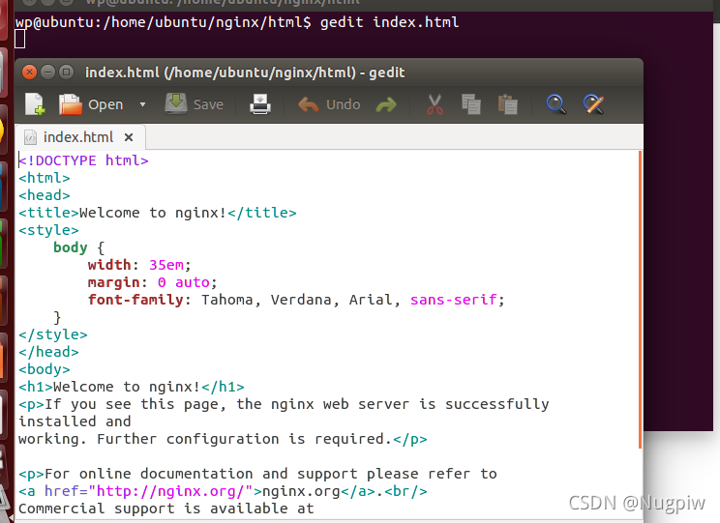
Task: Click the 'working. Further configuration' line
Action: tap(223, 439)
